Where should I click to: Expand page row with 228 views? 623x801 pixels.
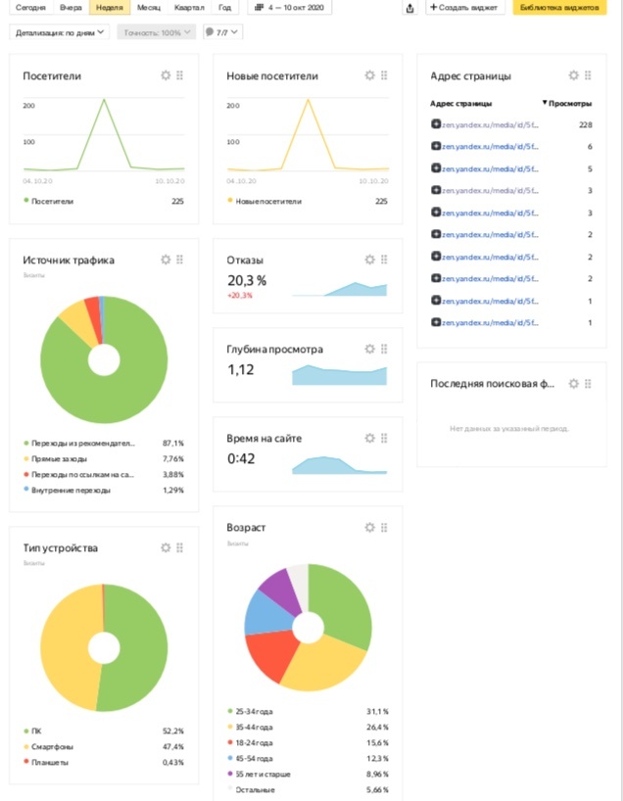(x=436, y=124)
